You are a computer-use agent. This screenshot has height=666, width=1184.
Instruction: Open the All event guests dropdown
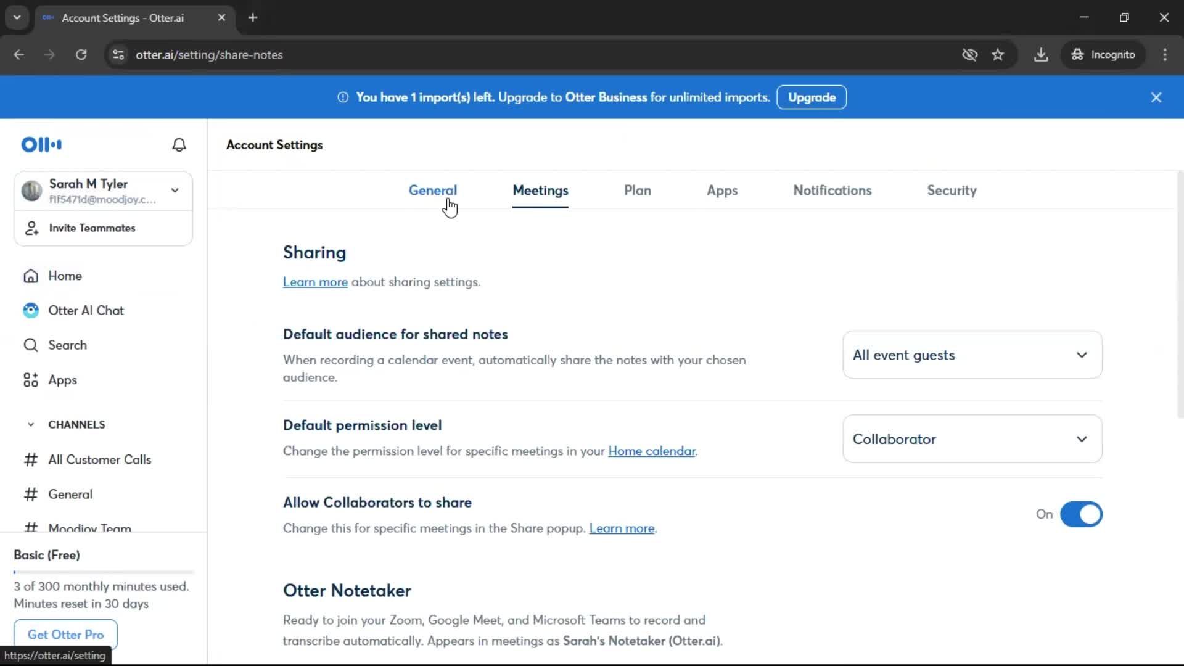972,355
